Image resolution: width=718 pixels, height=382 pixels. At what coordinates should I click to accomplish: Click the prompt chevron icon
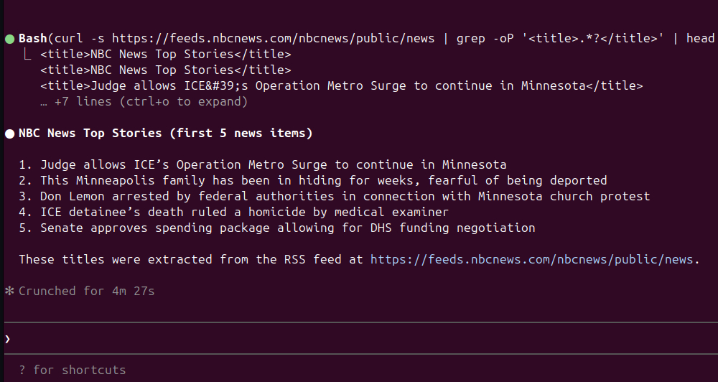(x=8, y=338)
